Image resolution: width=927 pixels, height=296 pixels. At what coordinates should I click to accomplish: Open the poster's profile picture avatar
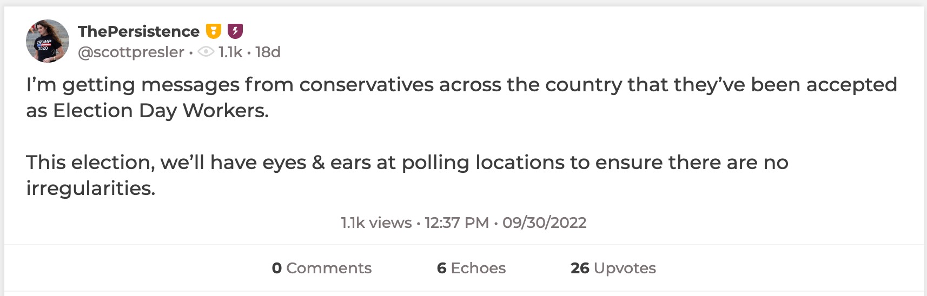click(x=48, y=41)
